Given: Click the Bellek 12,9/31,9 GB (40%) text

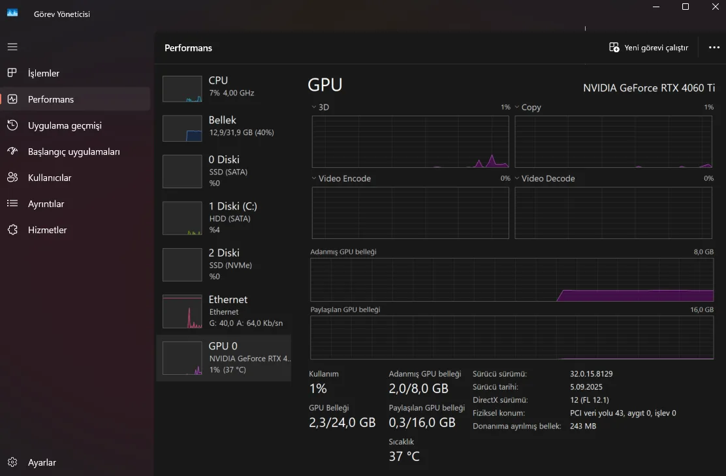Looking at the screenshot, I should pyautogui.click(x=241, y=133).
